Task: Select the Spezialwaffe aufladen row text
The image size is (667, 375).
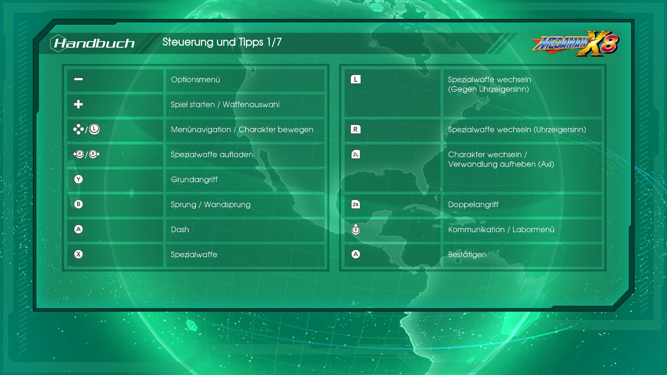Action: (212, 155)
